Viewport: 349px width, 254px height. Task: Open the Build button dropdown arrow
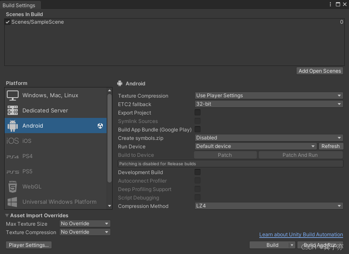pyautogui.click(x=292, y=245)
